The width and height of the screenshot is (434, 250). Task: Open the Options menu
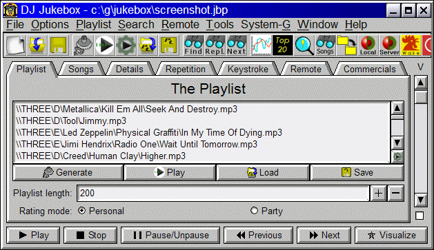(50, 25)
